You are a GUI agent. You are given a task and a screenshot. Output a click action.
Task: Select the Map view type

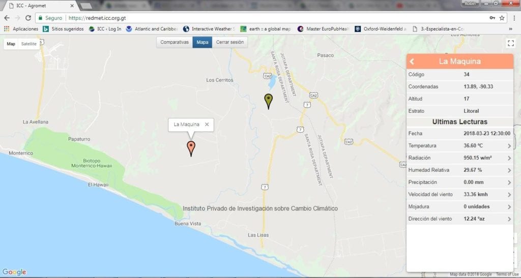pyautogui.click(x=11, y=44)
